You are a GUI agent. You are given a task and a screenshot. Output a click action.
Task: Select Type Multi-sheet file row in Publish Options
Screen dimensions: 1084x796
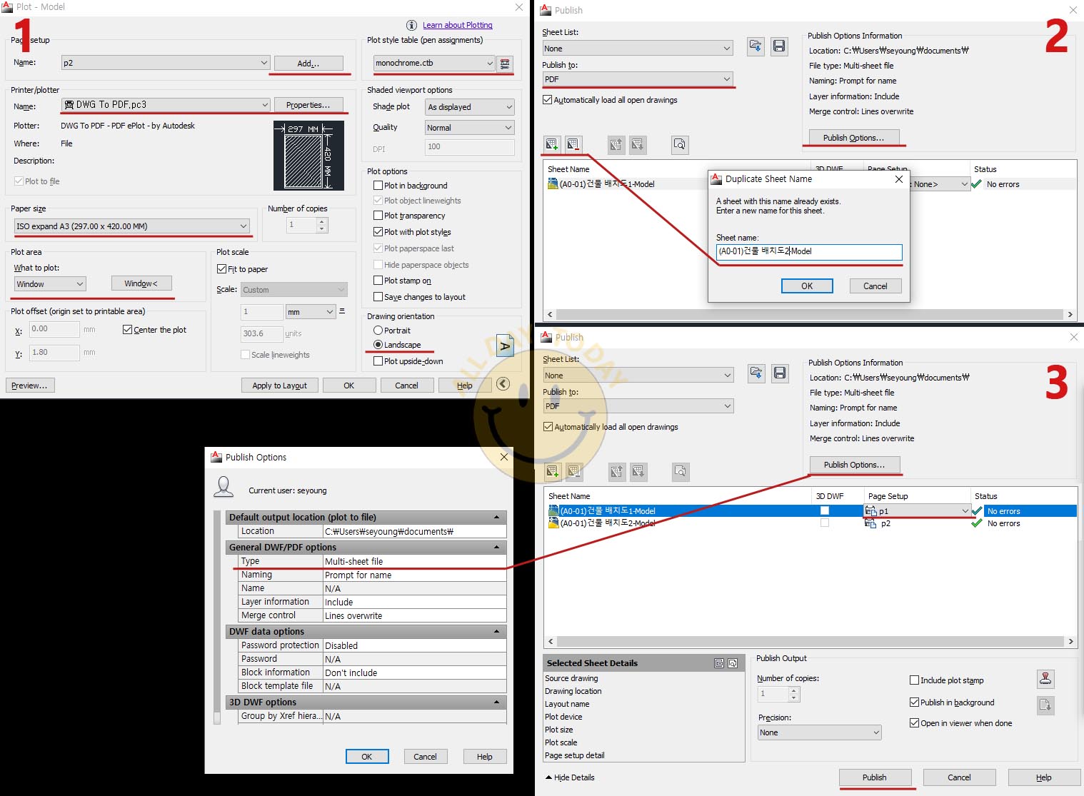pyautogui.click(x=373, y=561)
